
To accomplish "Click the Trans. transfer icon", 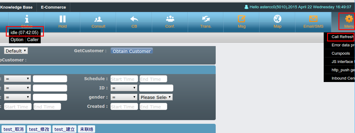I will click(206, 19).
